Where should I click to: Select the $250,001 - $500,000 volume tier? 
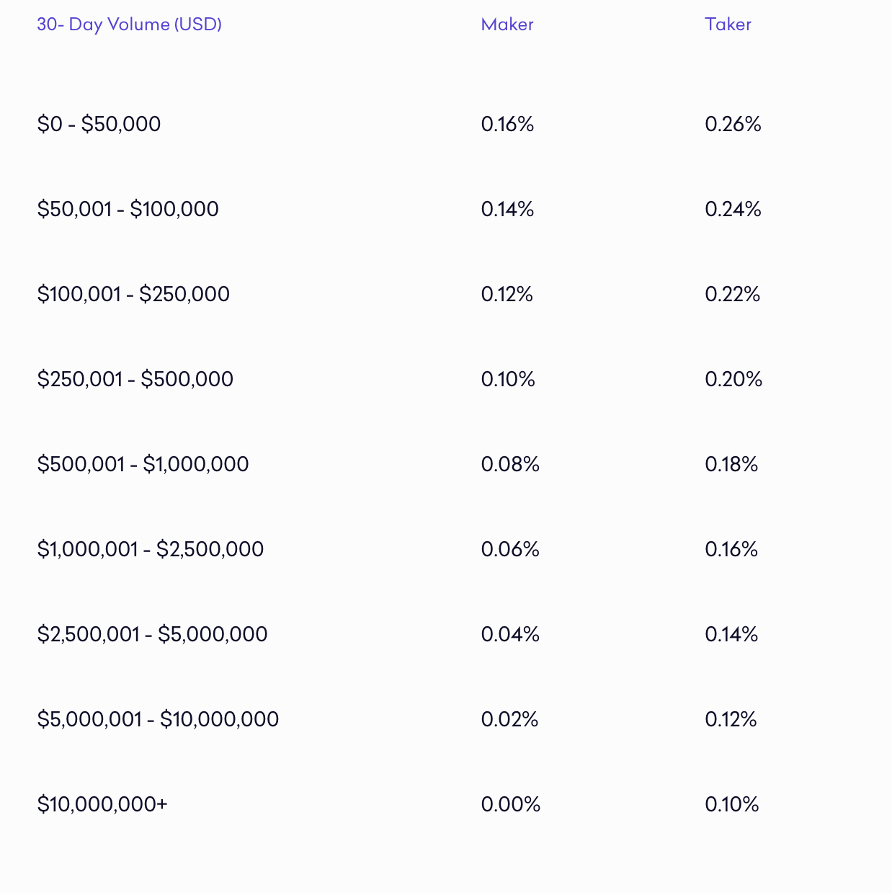point(135,379)
